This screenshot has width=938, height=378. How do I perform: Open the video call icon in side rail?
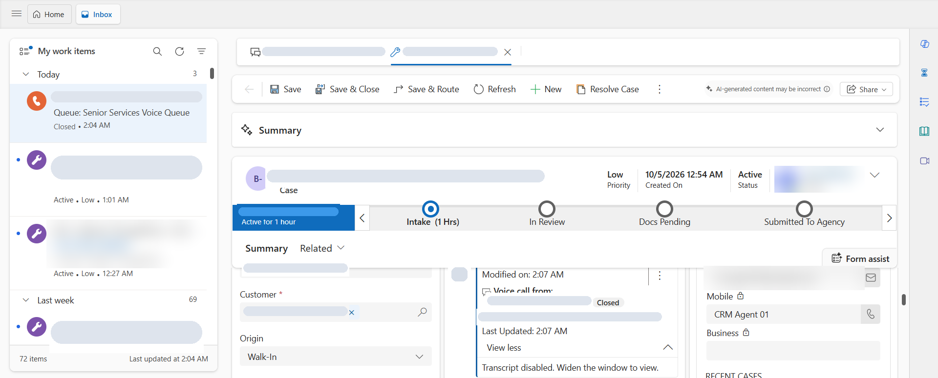924,160
